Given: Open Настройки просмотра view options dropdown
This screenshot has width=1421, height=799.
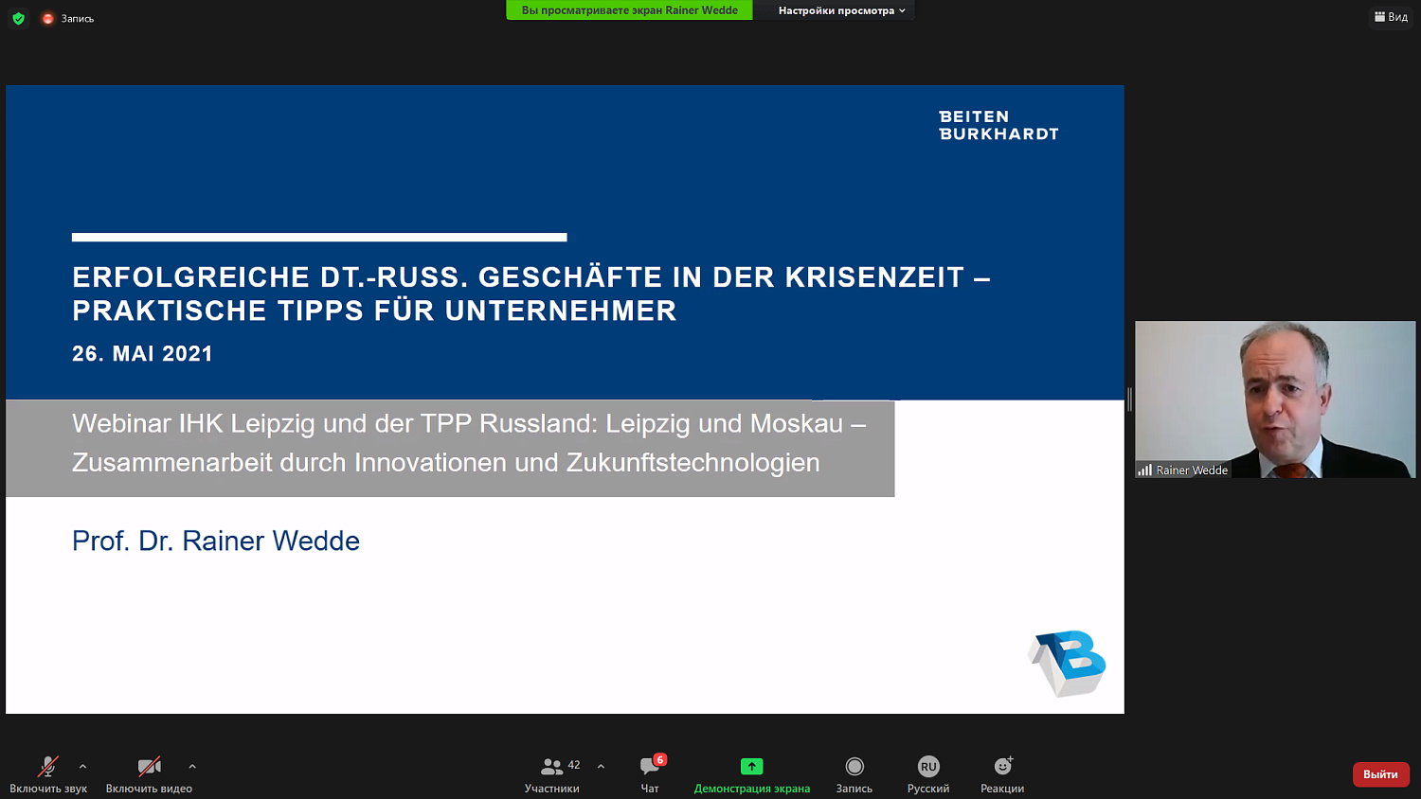Looking at the screenshot, I should (x=840, y=10).
